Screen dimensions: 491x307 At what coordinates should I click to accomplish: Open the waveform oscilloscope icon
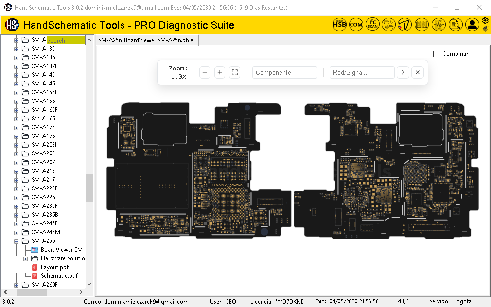(x=438, y=24)
